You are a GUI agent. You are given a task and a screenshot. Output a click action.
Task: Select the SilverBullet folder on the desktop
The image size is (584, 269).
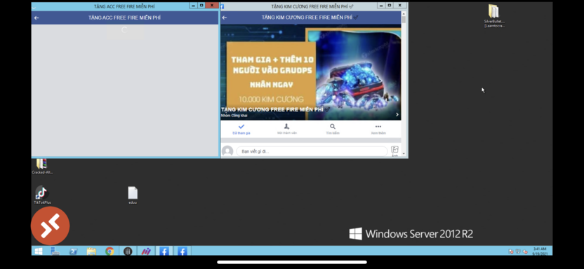(x=494, y=15)
